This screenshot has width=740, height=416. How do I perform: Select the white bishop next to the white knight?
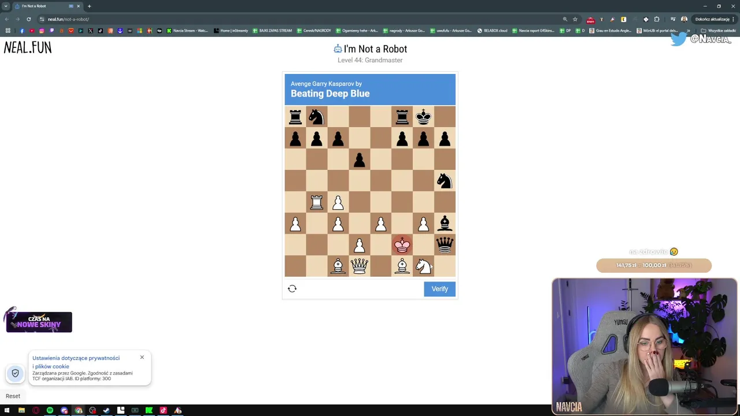pyautogui.click(x=402, y=266)
